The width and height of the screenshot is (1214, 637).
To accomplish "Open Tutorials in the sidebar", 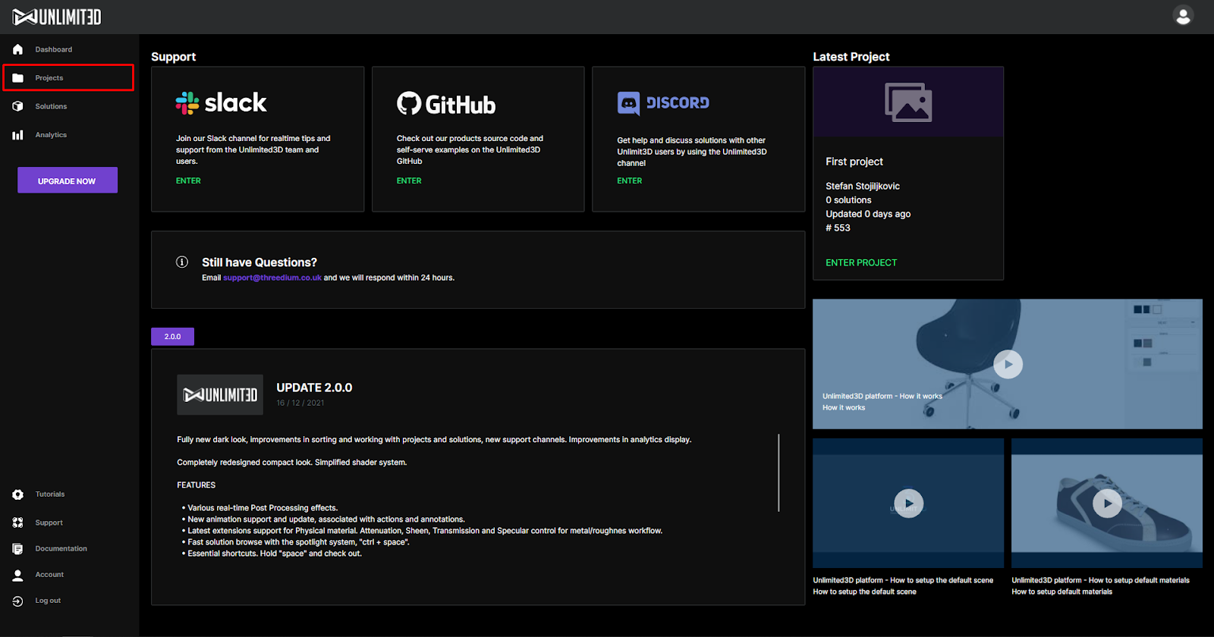I will (50, 494).
